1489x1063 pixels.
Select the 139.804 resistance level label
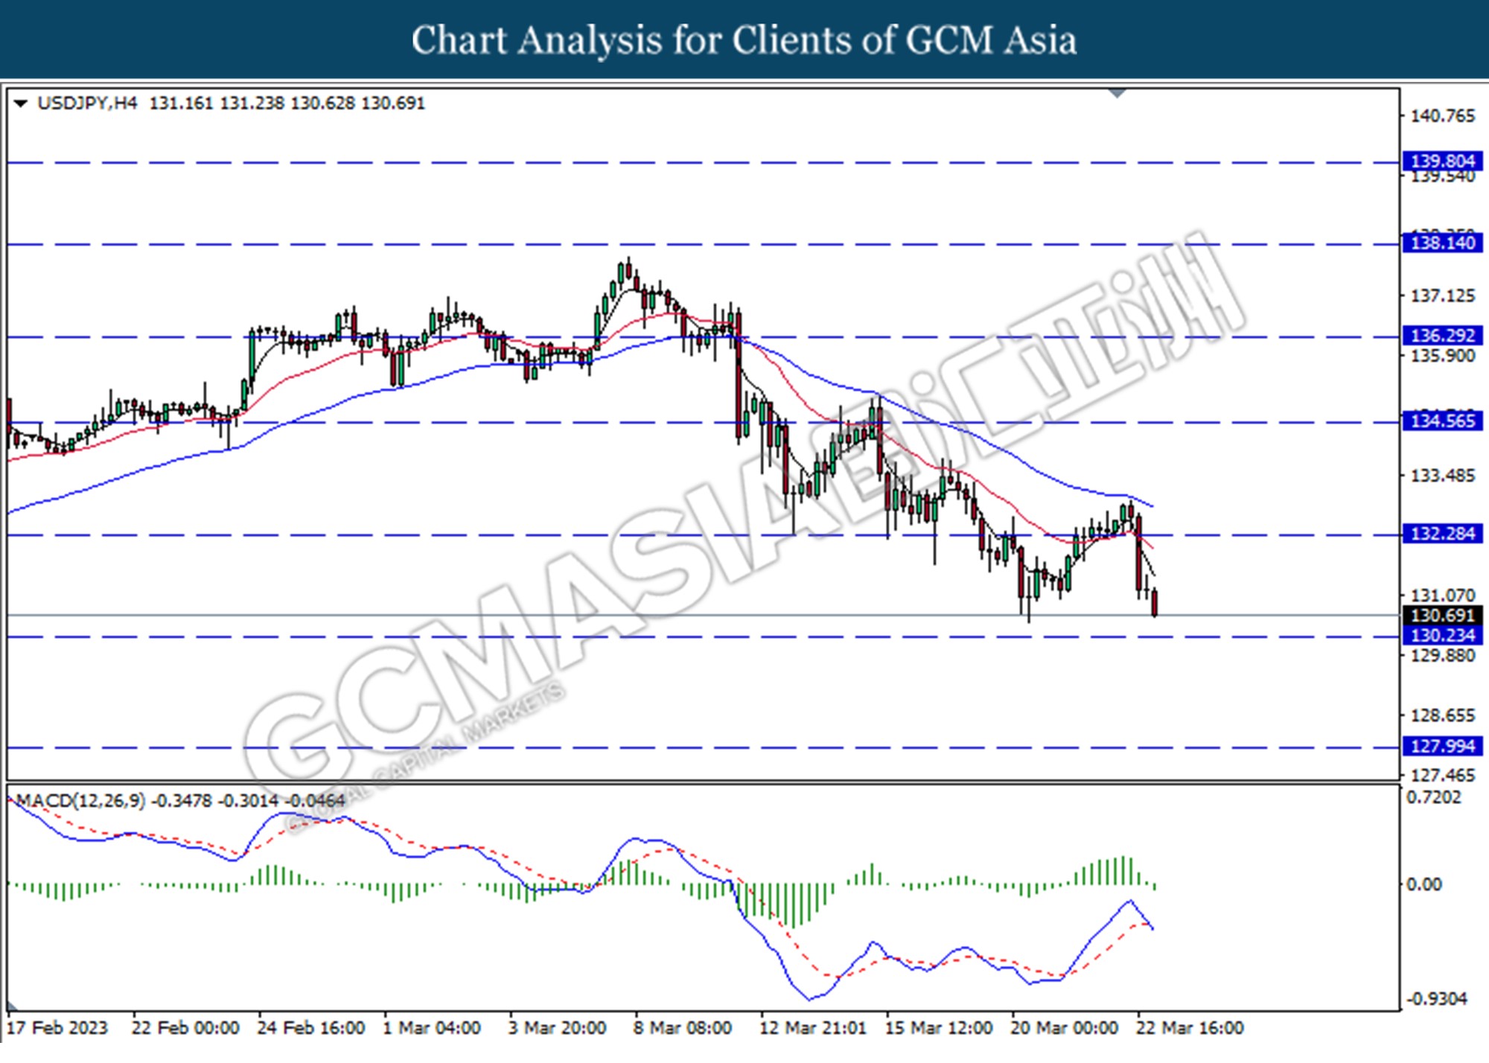pyautogui.click(x=1442, y=162)
